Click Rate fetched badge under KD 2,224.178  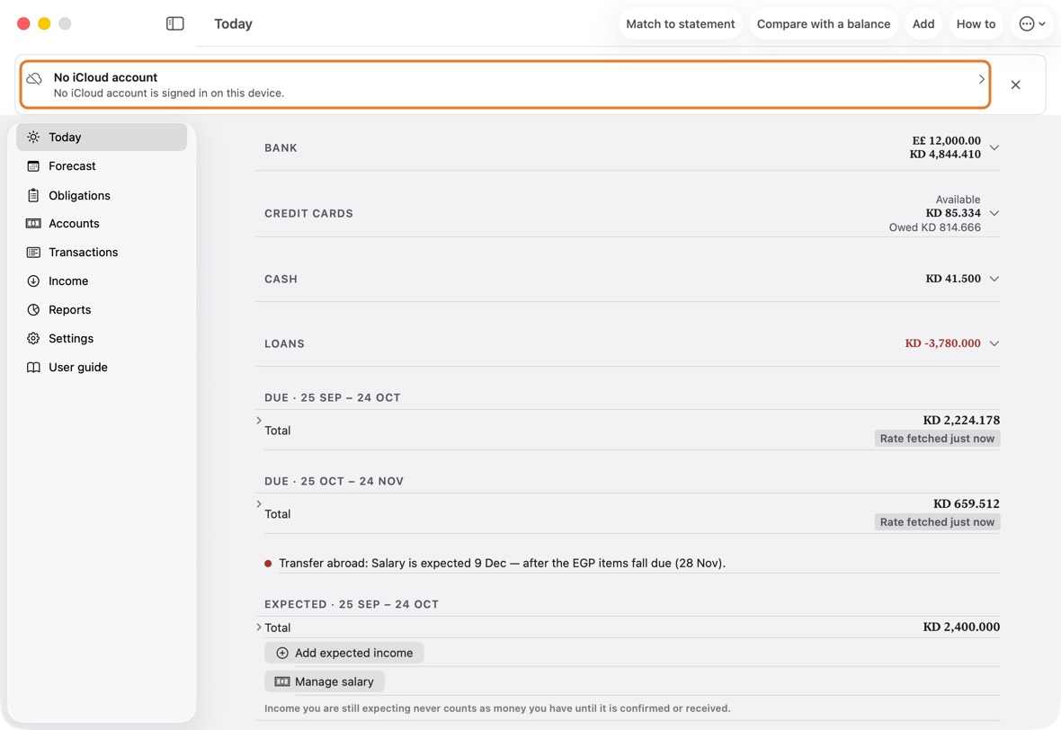[x=937, y=439]
